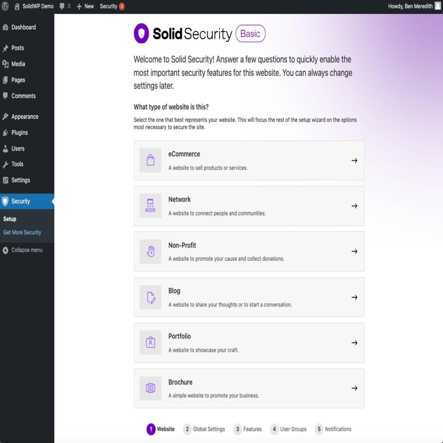The image size is (443, 443).
Task: Click the Comments sidebar bubble icon
Action: click(x=5, y=96)
